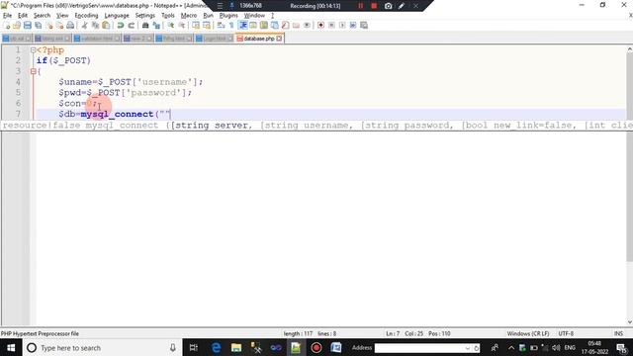Open Folder as Workspace icon

click(x=296, y=25)
